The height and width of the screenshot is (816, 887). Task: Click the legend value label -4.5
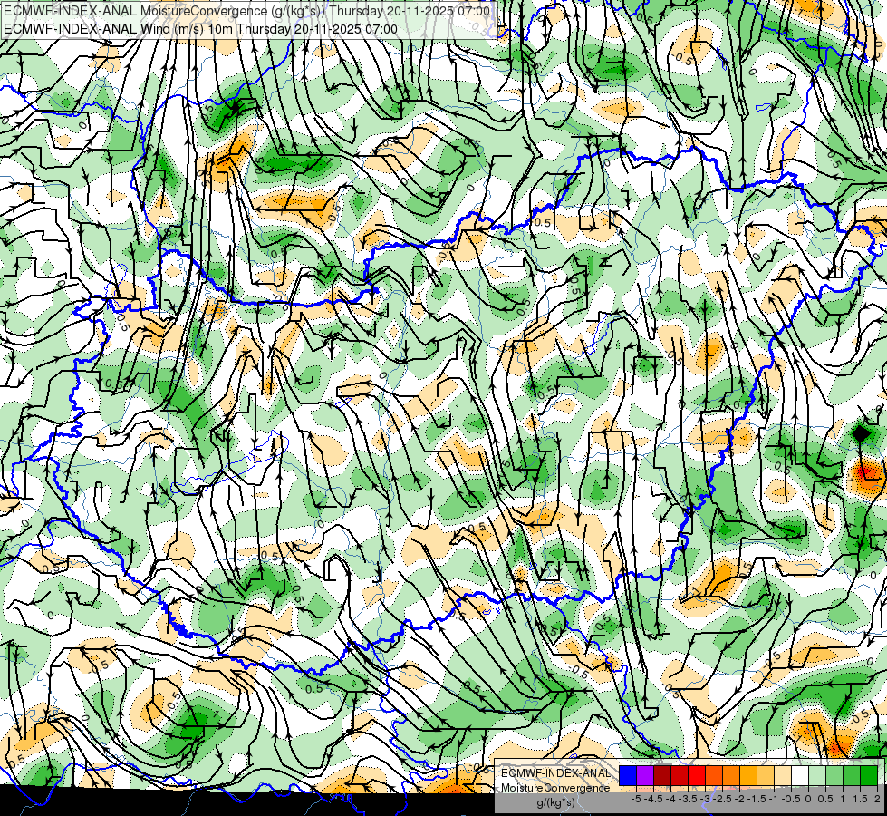(653, 799)
